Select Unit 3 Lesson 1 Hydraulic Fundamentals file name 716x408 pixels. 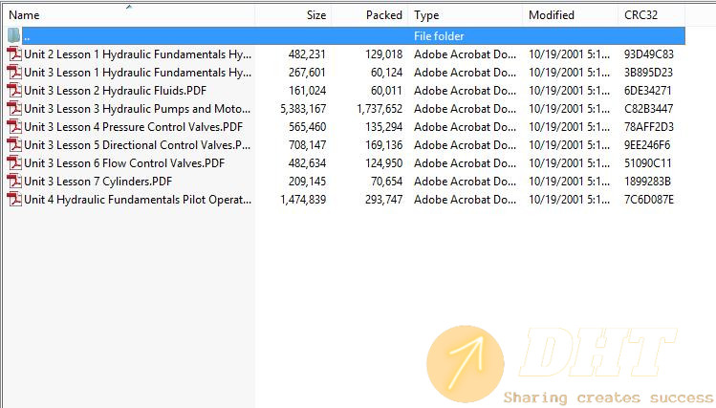coord(138,72)
